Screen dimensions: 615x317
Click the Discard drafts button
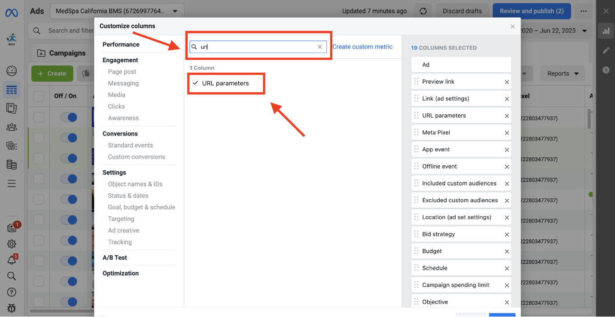pos(462,11)
